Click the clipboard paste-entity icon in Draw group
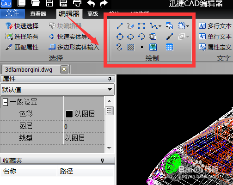233x185 pixels. tap(153, 37)
